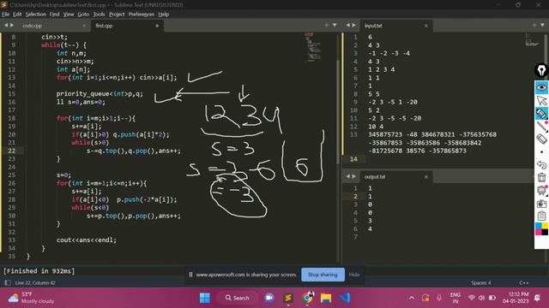Go to previous tab in input.txt pane
This screenshot has height=308, width=549.
[x=347, y=25]
